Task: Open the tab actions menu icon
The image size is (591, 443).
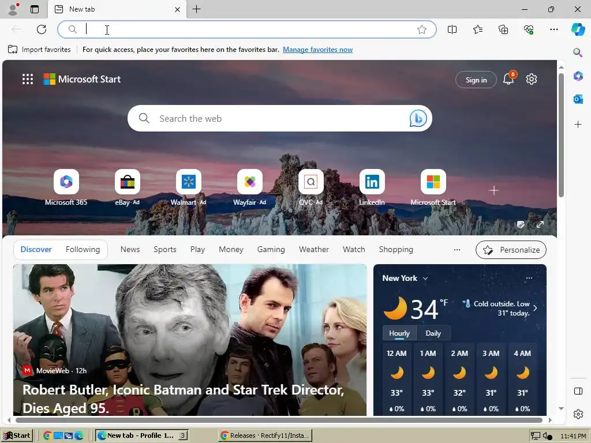Action: (34, 9)
